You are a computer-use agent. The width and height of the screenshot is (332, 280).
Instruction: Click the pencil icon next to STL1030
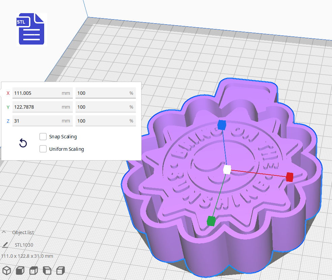click(x=6, y=245)
